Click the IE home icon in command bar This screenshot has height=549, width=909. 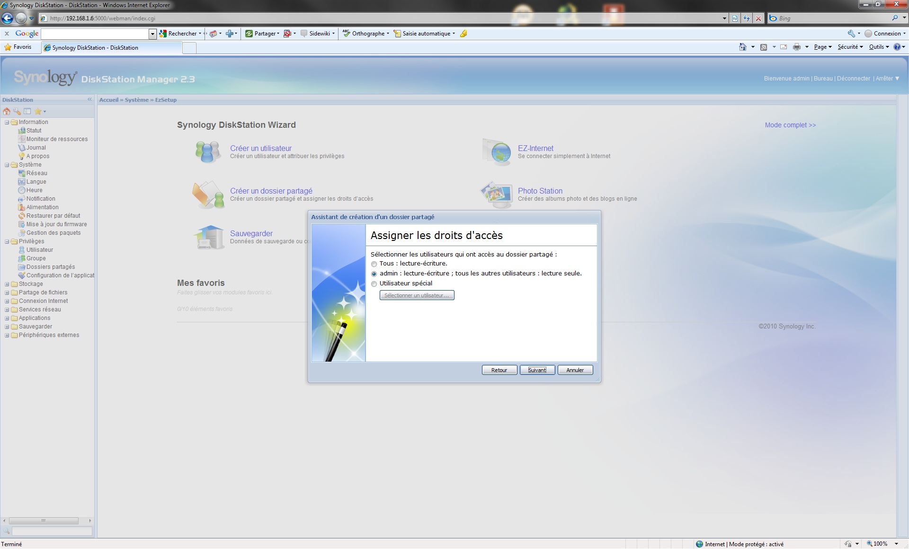(x=743, y=47)
